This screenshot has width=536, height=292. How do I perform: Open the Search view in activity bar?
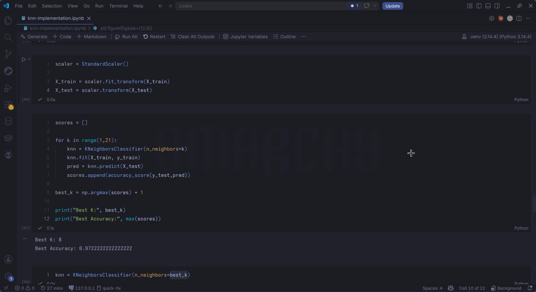pos(8,37)
